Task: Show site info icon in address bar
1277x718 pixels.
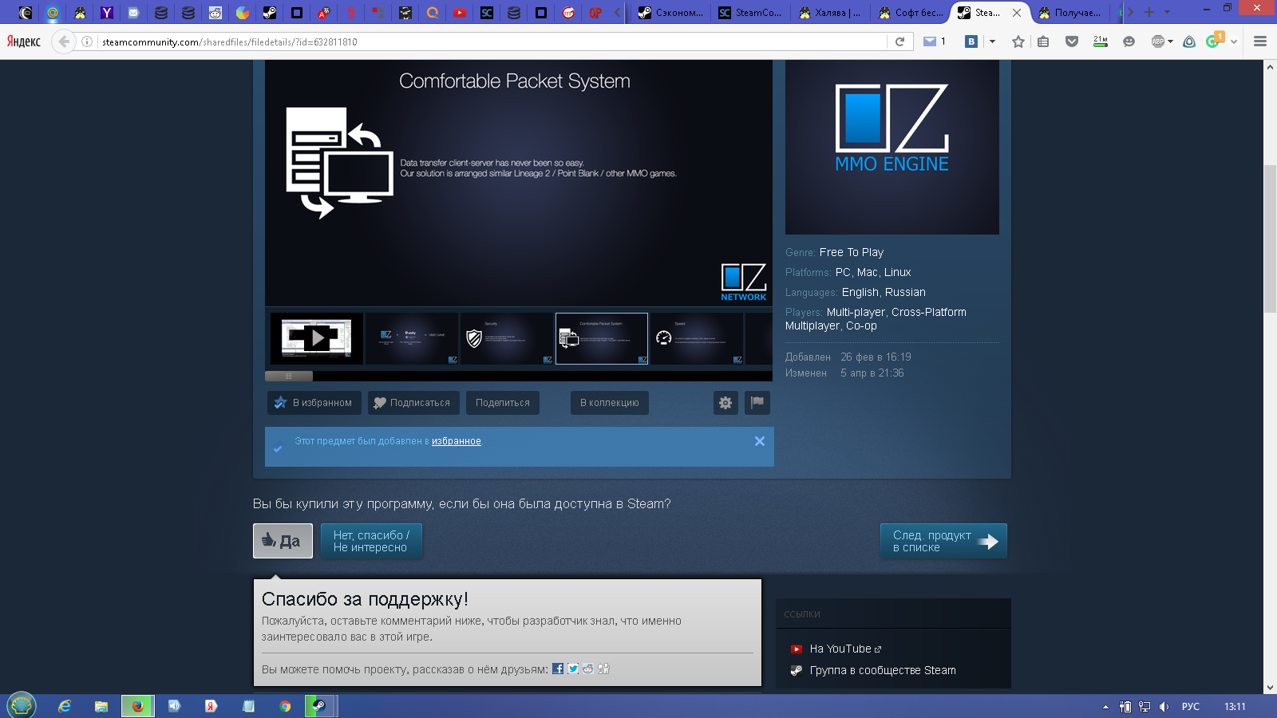Action: pos(87,41)
